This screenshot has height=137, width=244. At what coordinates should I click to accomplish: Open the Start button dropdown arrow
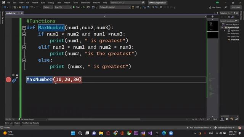coord(81,7)
